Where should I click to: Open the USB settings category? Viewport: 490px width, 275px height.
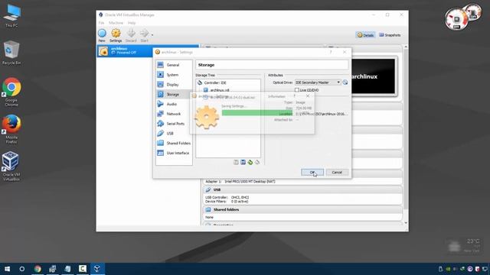click(174, 134)
